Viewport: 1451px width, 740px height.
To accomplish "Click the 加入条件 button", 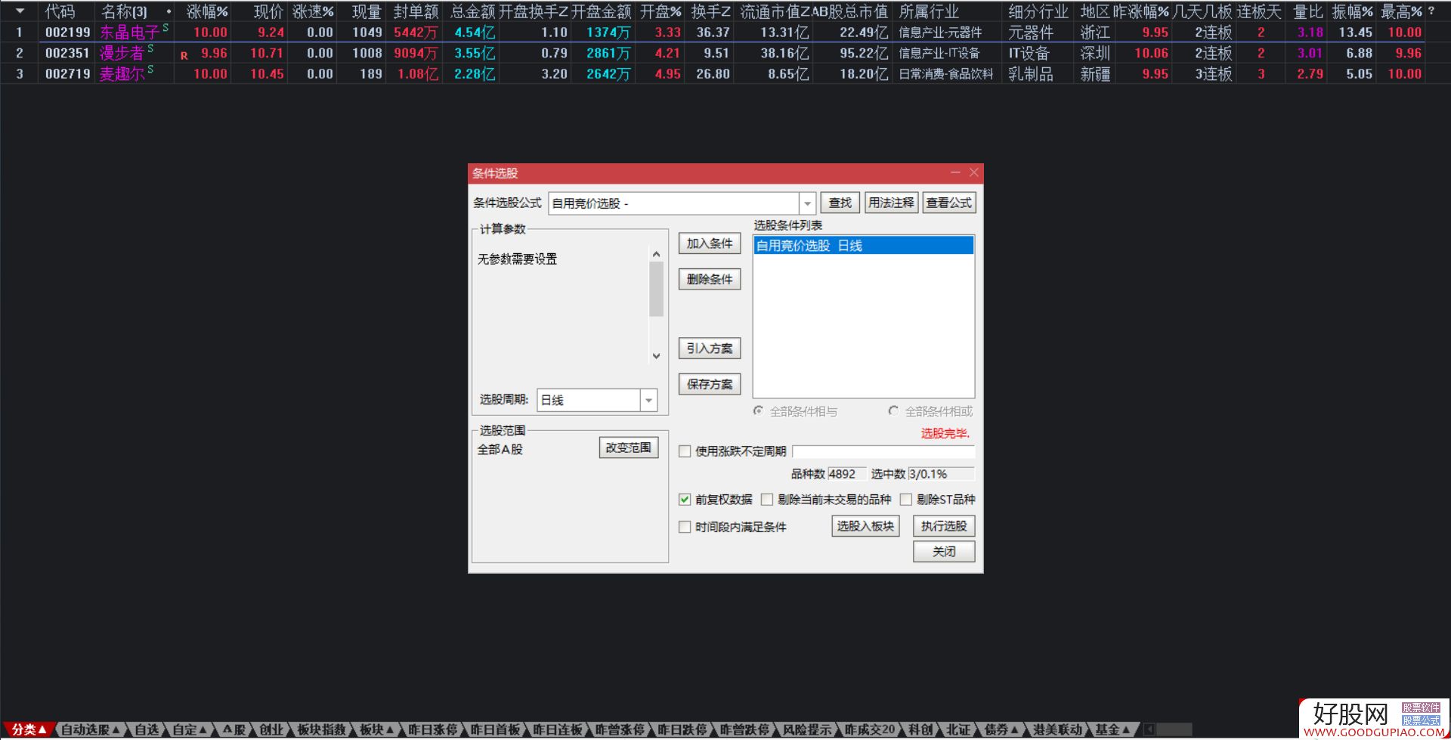I will click(710, 243).
